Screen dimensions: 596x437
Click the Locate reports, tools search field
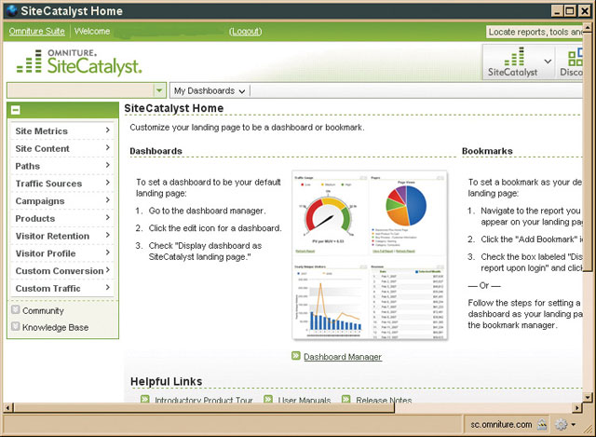coord(534,32)
